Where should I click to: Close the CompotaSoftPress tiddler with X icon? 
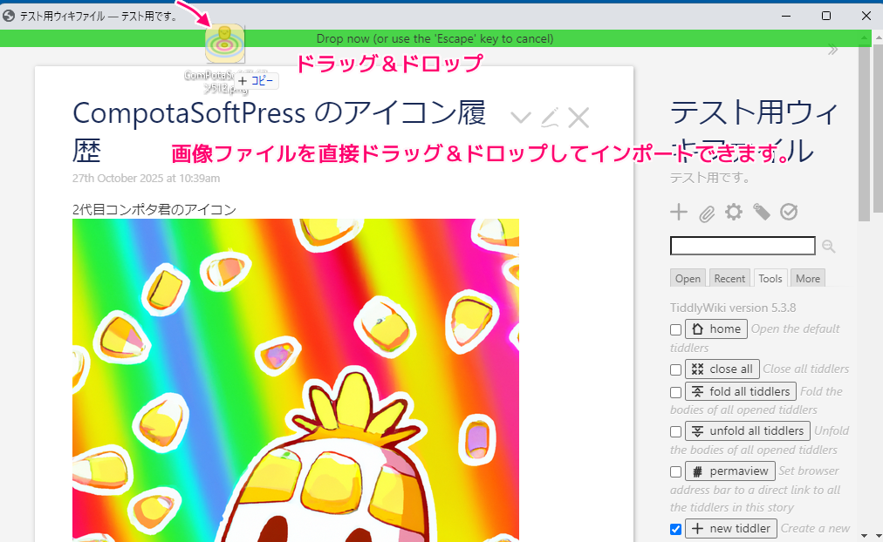[578, 118]
